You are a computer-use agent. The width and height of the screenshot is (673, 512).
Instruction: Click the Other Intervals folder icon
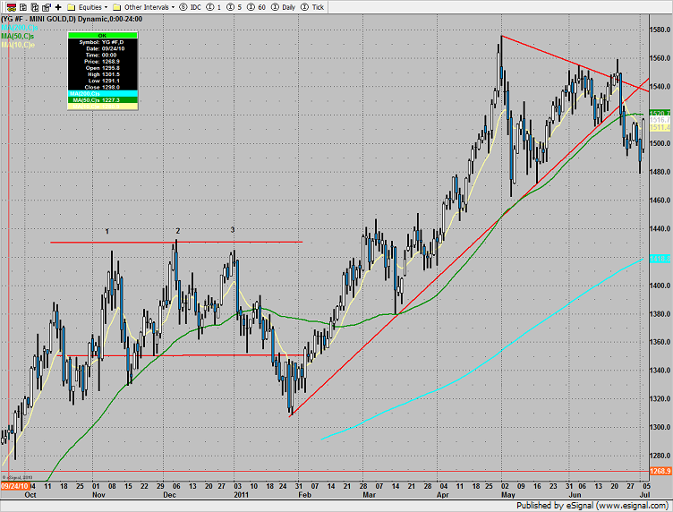[x=116, y=7]
